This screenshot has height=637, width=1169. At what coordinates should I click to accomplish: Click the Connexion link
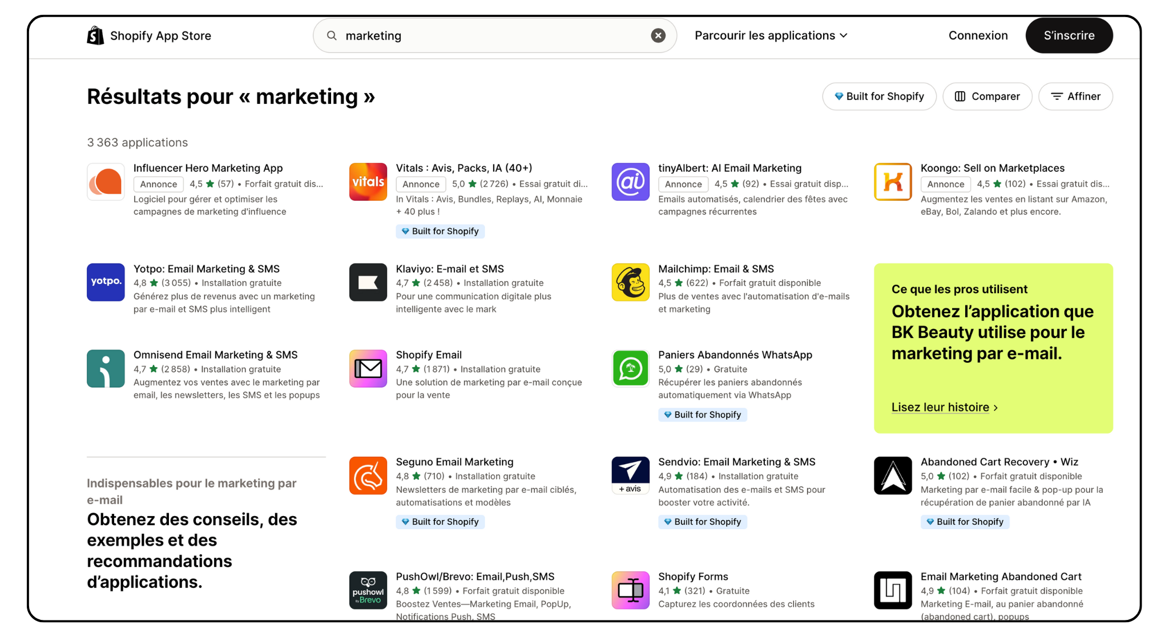pyautogui.click(x=978, y=35)
